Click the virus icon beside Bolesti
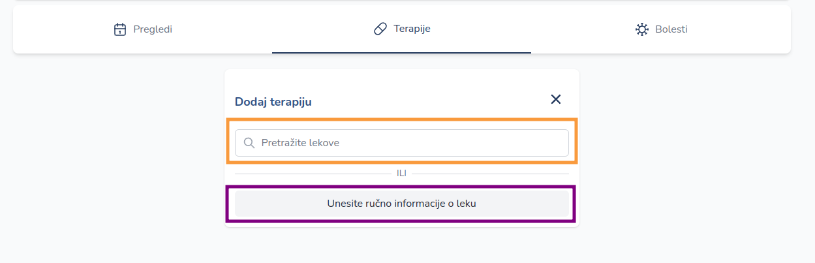The height and width of the screenshot is (263, 815). pos(642,29)
